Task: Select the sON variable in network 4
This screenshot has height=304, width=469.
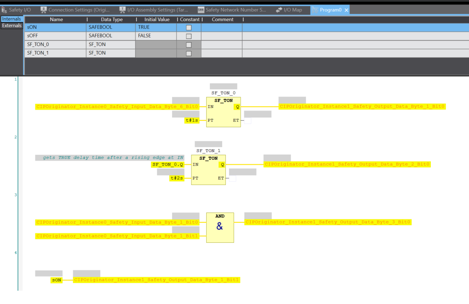Action: [x=57, y=280]
